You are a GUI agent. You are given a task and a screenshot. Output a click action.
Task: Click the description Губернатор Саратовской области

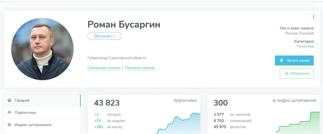coord(117,58)
